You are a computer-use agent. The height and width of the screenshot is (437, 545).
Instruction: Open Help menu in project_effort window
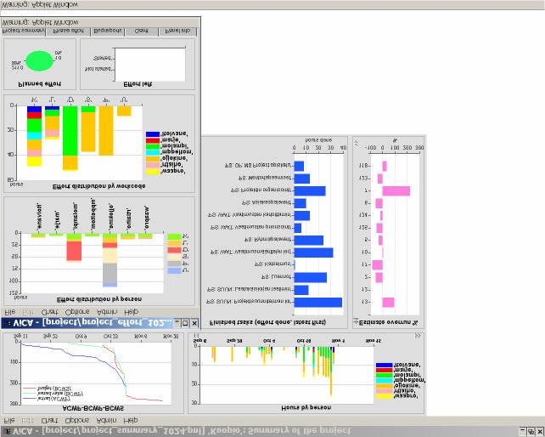(132, 312)
